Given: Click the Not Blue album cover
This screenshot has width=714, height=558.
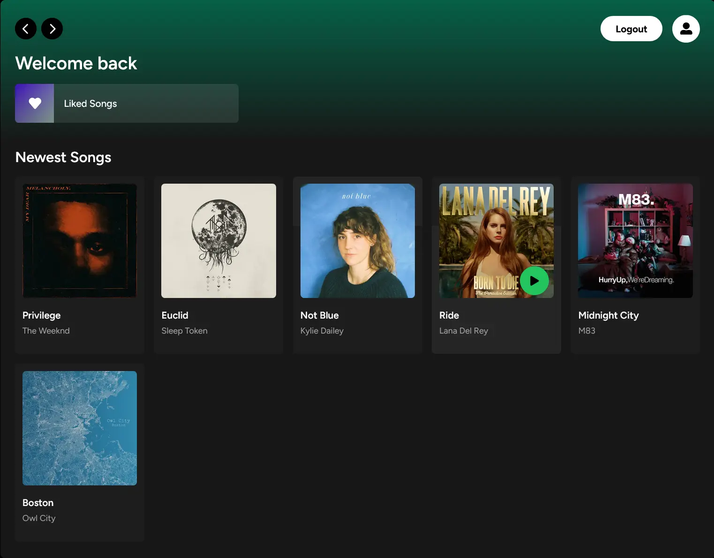Looking at the screenshot, I should 357,241.
